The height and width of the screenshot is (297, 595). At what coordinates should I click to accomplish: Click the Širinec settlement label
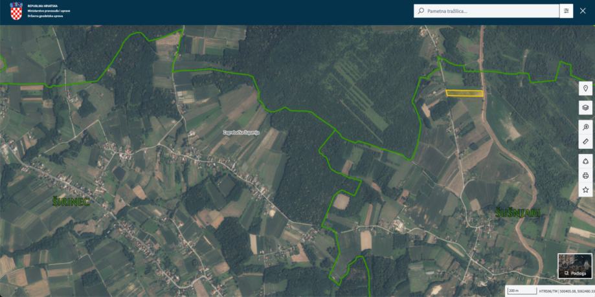coord(71,202)
